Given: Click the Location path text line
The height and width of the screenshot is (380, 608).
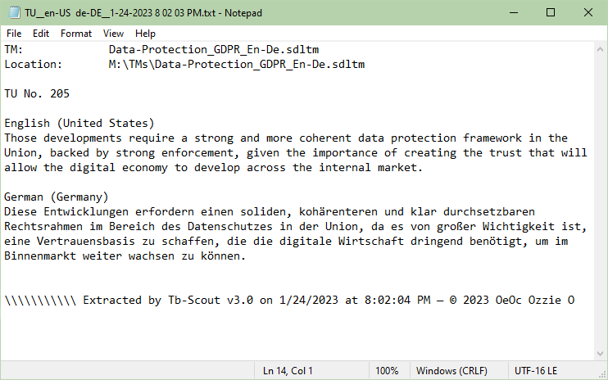Looking at the screenshot, I should tap(236, 64).
